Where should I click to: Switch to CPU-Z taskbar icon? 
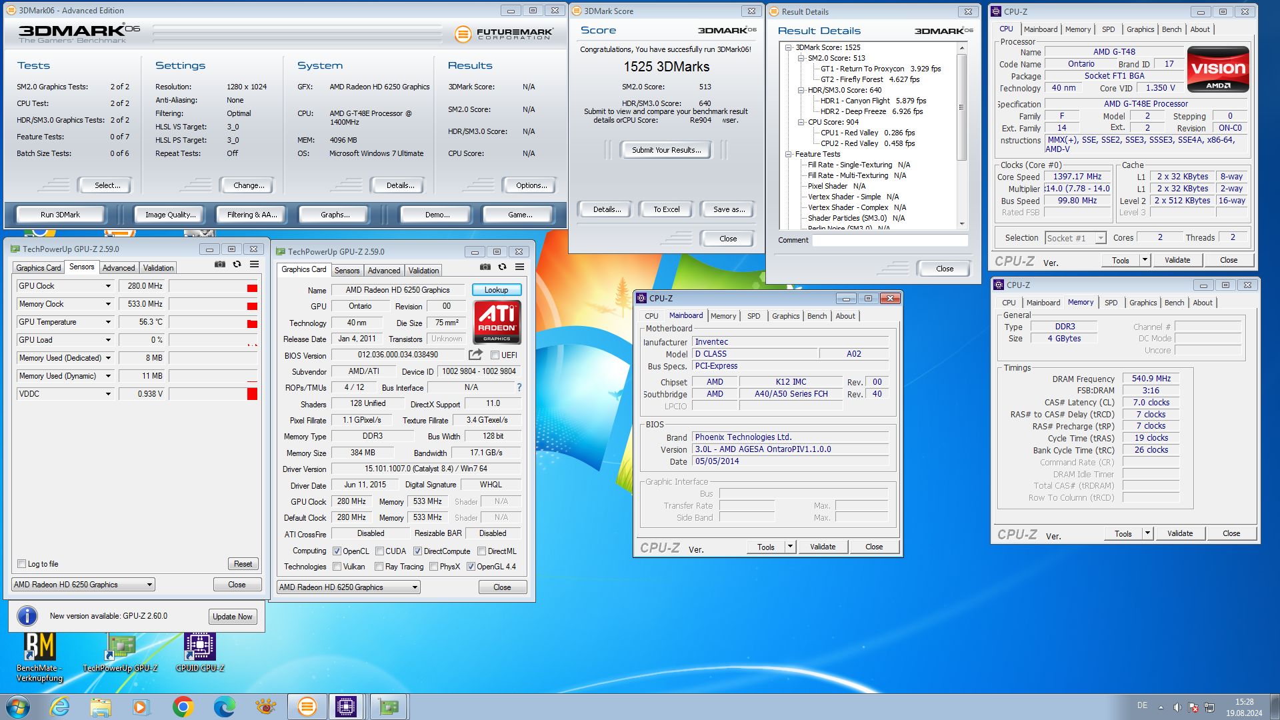tap(346, 707)
